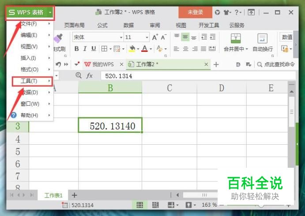The height and width of the screenshot is (216, 305).
Task: Select cell B3 containing 520.13140
Action: 110,125
